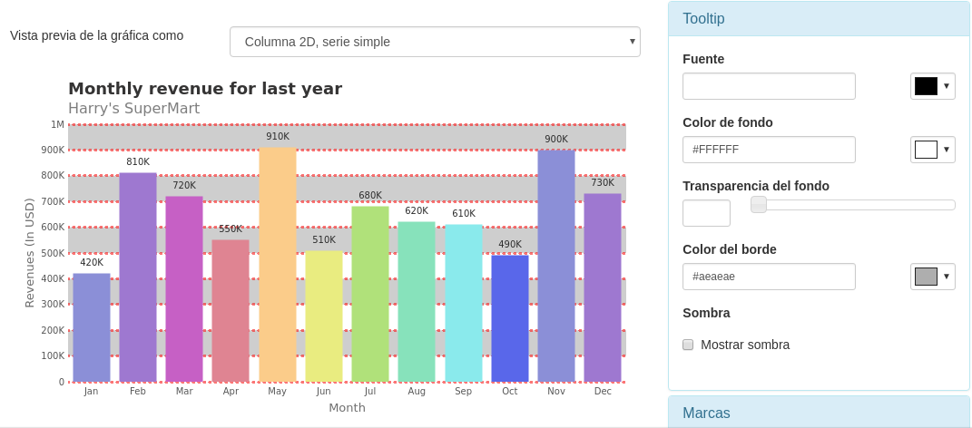The width and height of the screenshot is (972, 428).
Task: Click the May bar showing 910K
Action: 278,265
